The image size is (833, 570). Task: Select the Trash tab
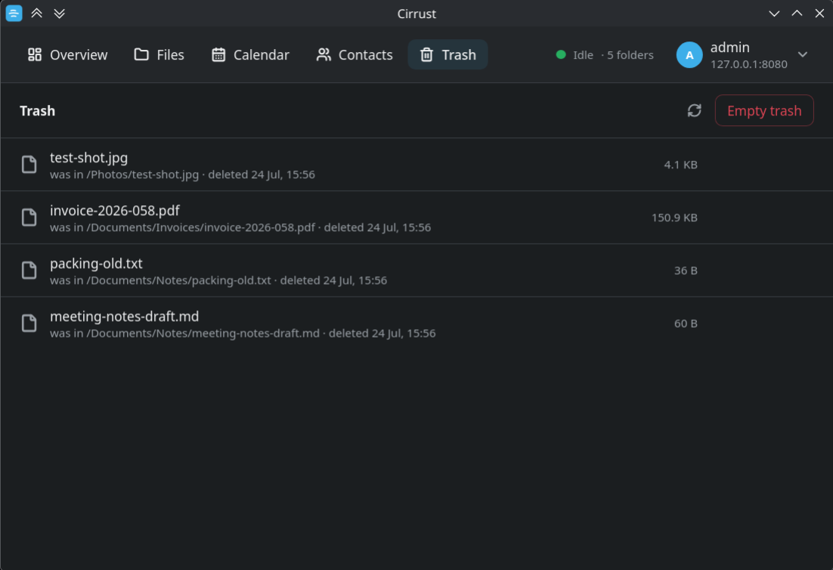point(447,54)
